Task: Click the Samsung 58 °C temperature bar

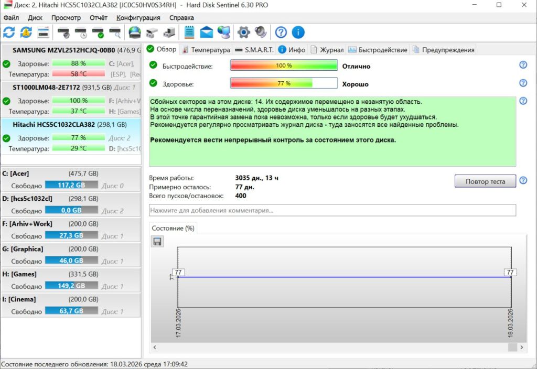Action: (79, 74)
